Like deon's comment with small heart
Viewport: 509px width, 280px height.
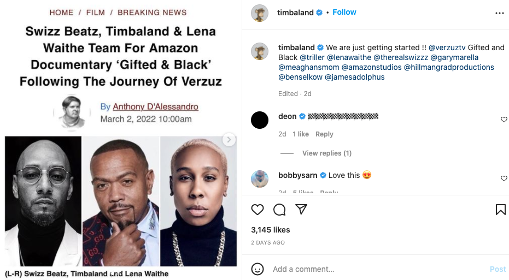click(504, 120)
